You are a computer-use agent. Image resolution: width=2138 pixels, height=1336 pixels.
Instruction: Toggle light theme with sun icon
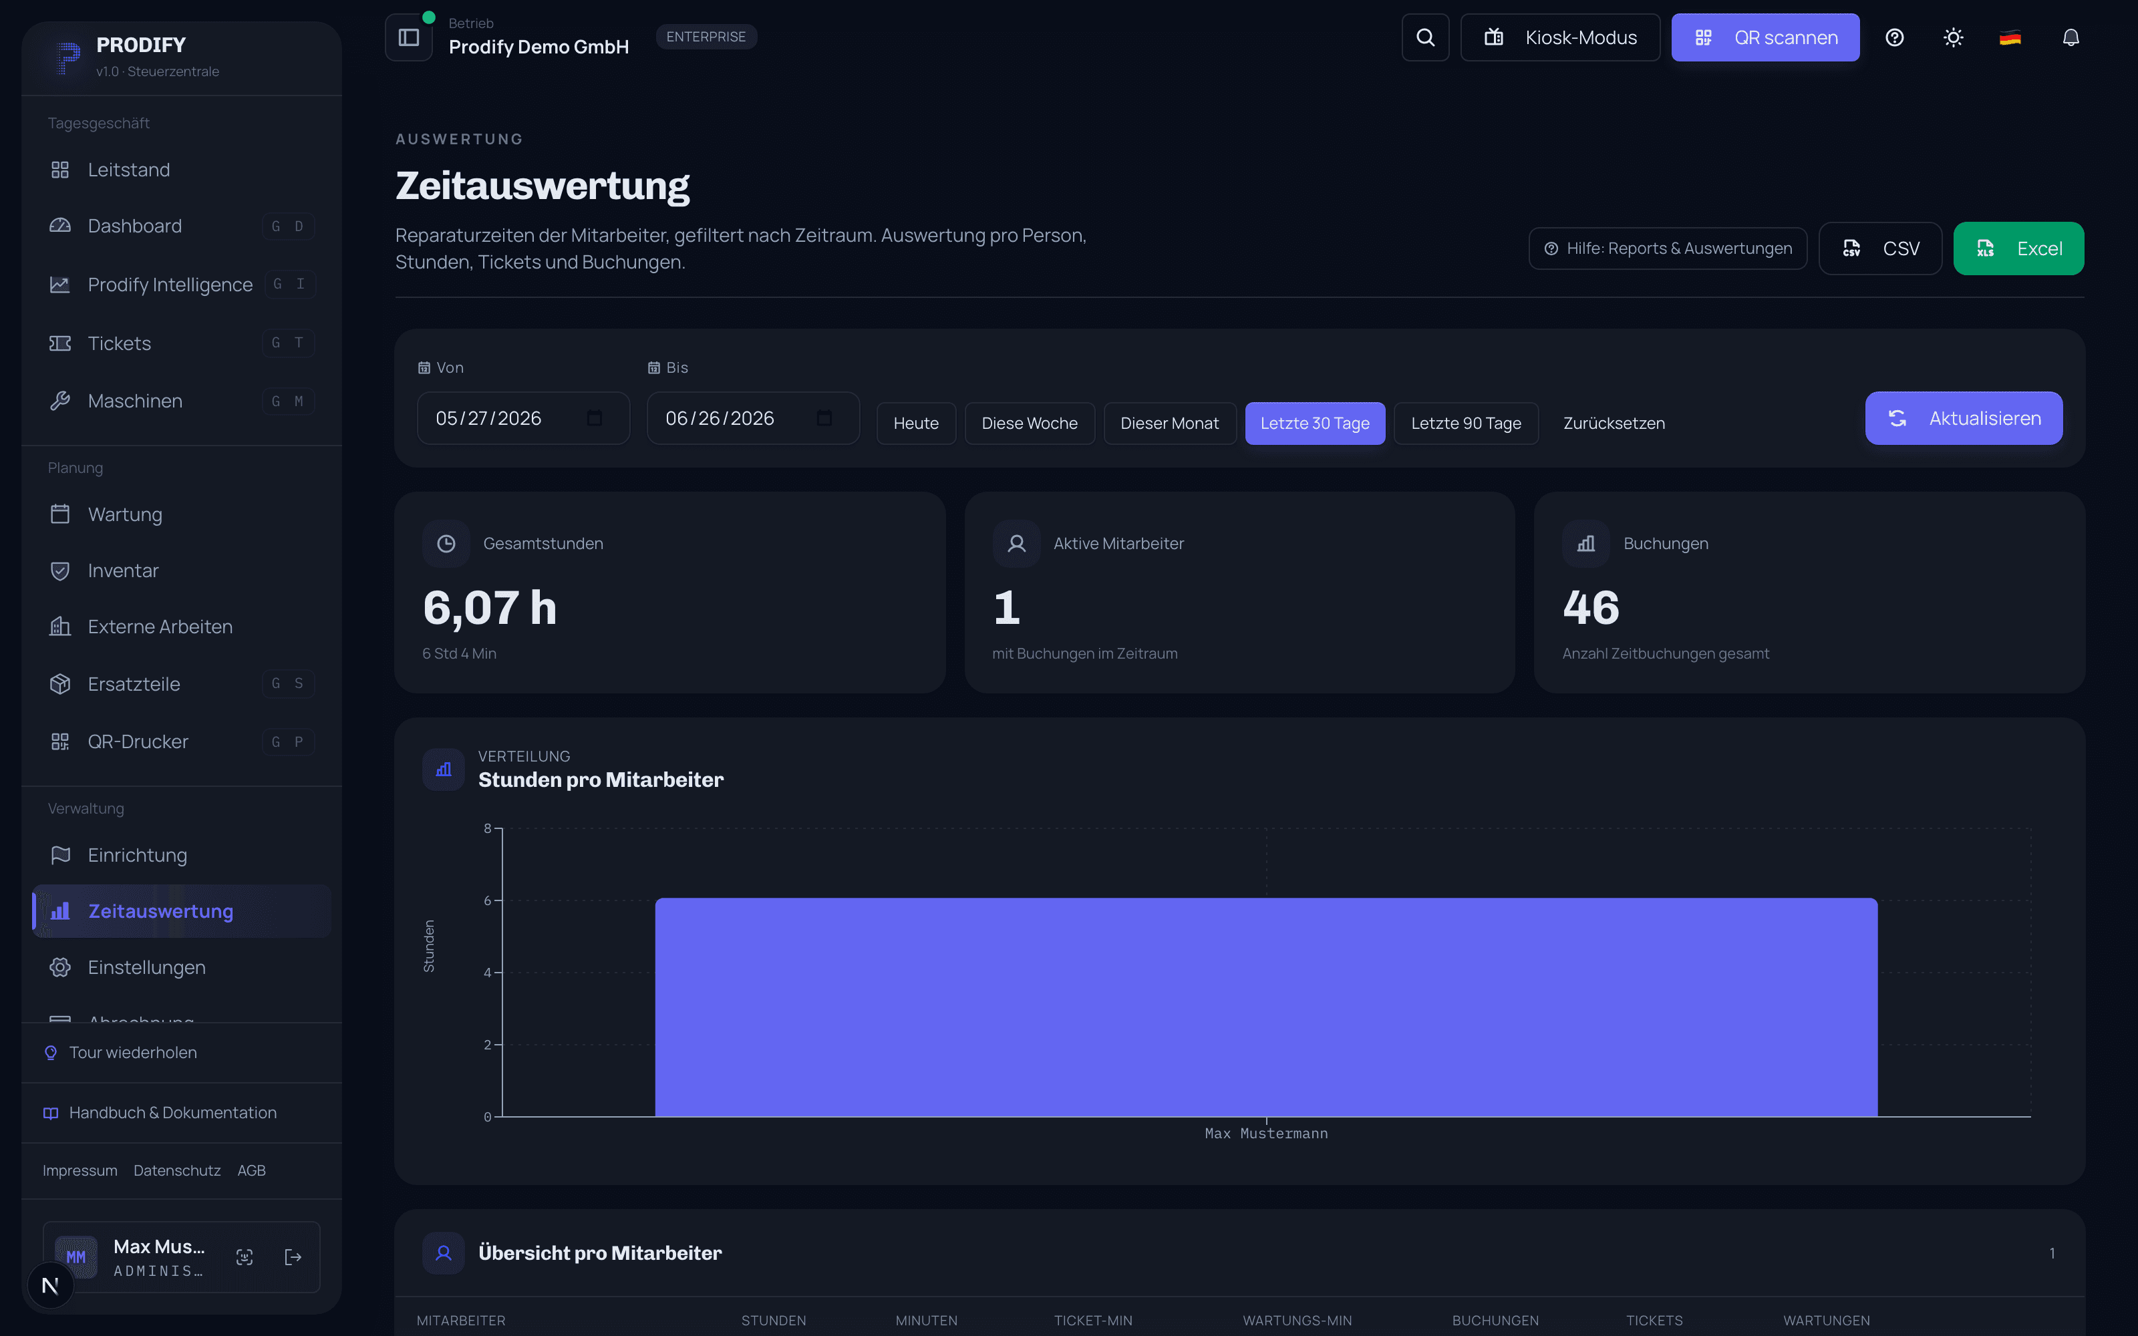pyautogui.click(x=1954, y=37)
